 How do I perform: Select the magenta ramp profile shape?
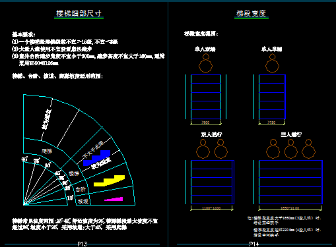(114, 199)
